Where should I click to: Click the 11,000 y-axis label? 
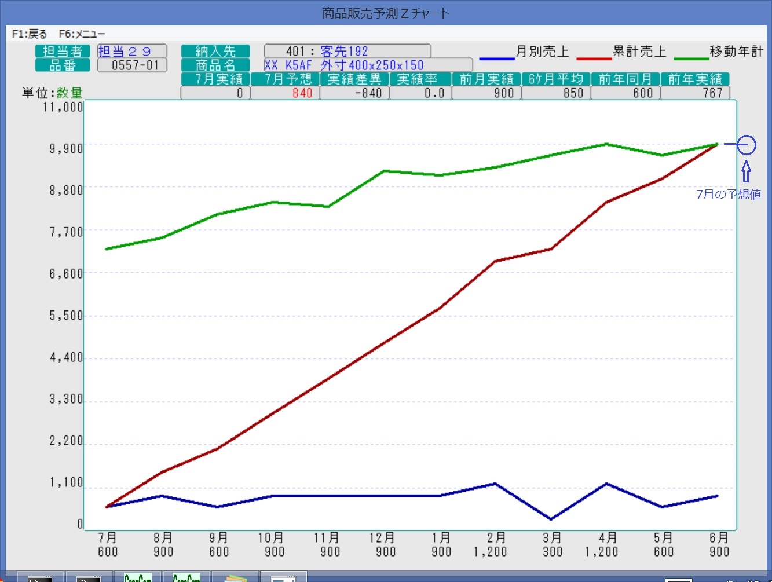(63, 107)
